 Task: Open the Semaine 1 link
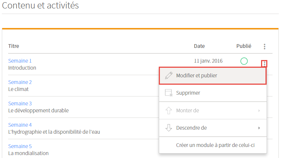[x=20, y=61]
